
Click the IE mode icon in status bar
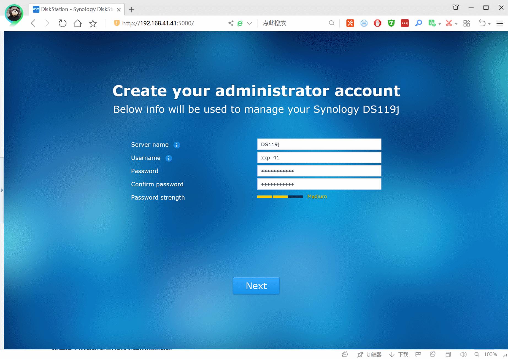[433, 355]
